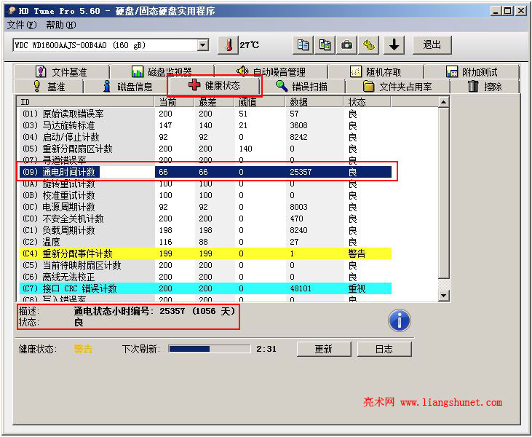Screen dimensions: 532x437
Task: Click the 最差 column header
Action: tap(215, 102)
